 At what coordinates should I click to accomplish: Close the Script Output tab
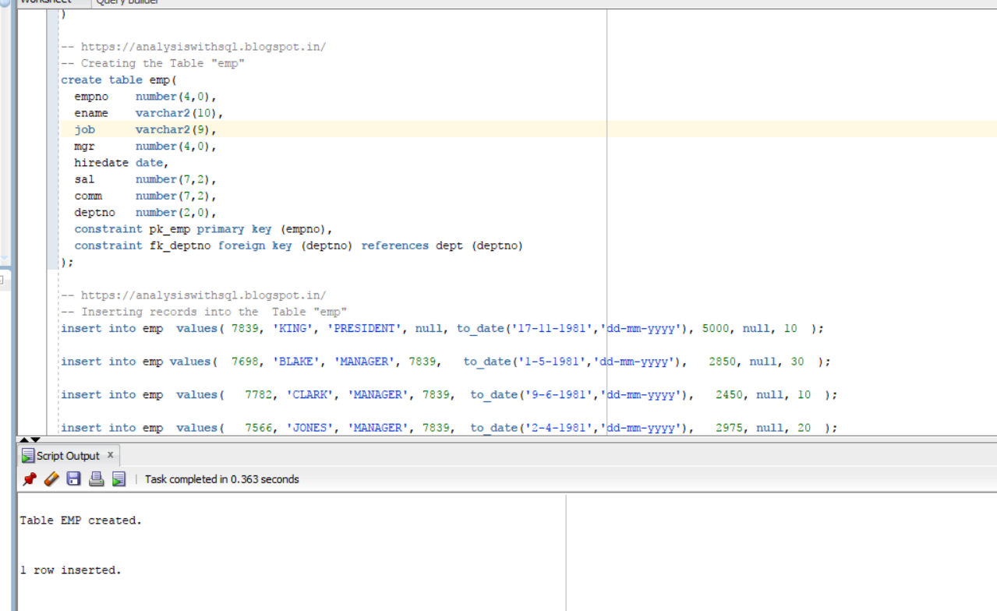(110, 454)
